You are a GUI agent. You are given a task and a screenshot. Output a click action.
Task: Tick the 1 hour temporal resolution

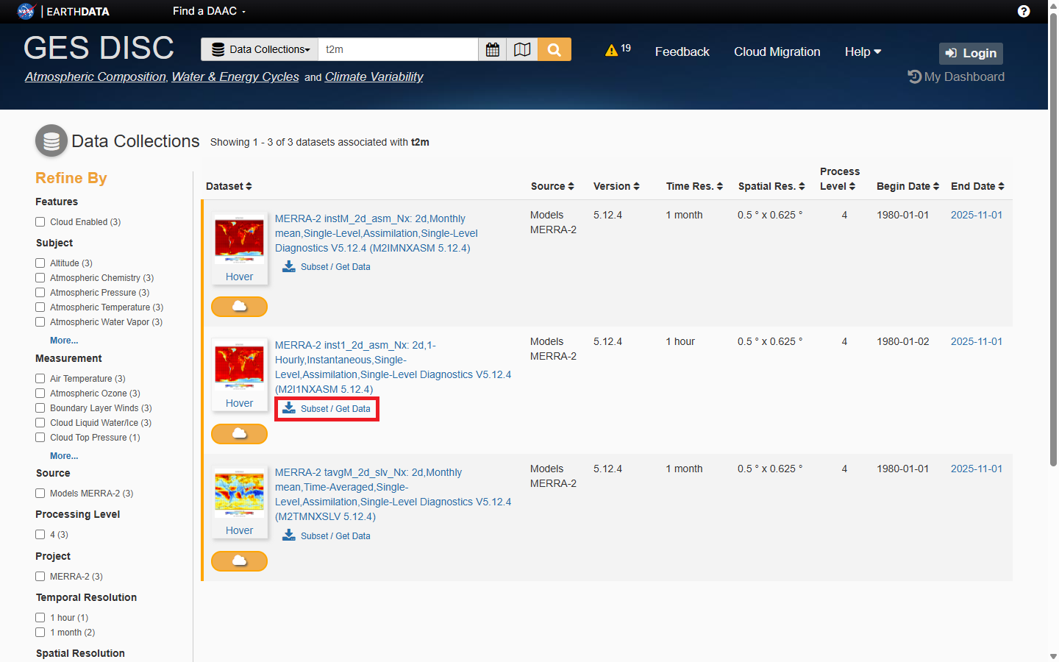[40, 617]
